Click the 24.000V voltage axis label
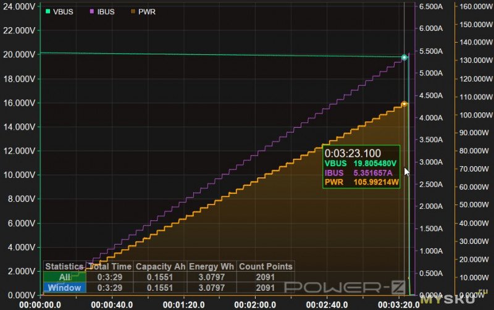The image size is (494, 310). pyautogui.click(x=19, y=7)
